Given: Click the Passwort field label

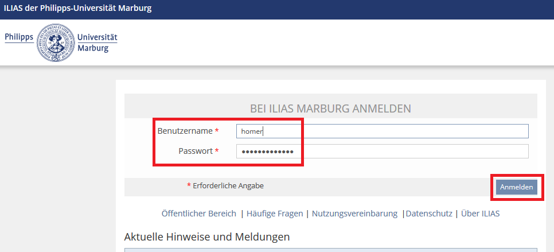Looking at the screenshot, I should (196, 151).
